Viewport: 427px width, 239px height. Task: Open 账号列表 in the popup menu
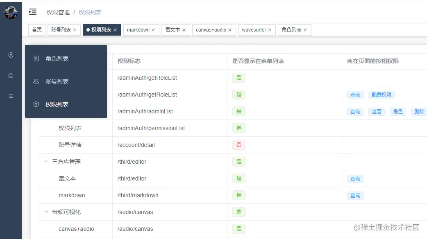tap(66, 81)
